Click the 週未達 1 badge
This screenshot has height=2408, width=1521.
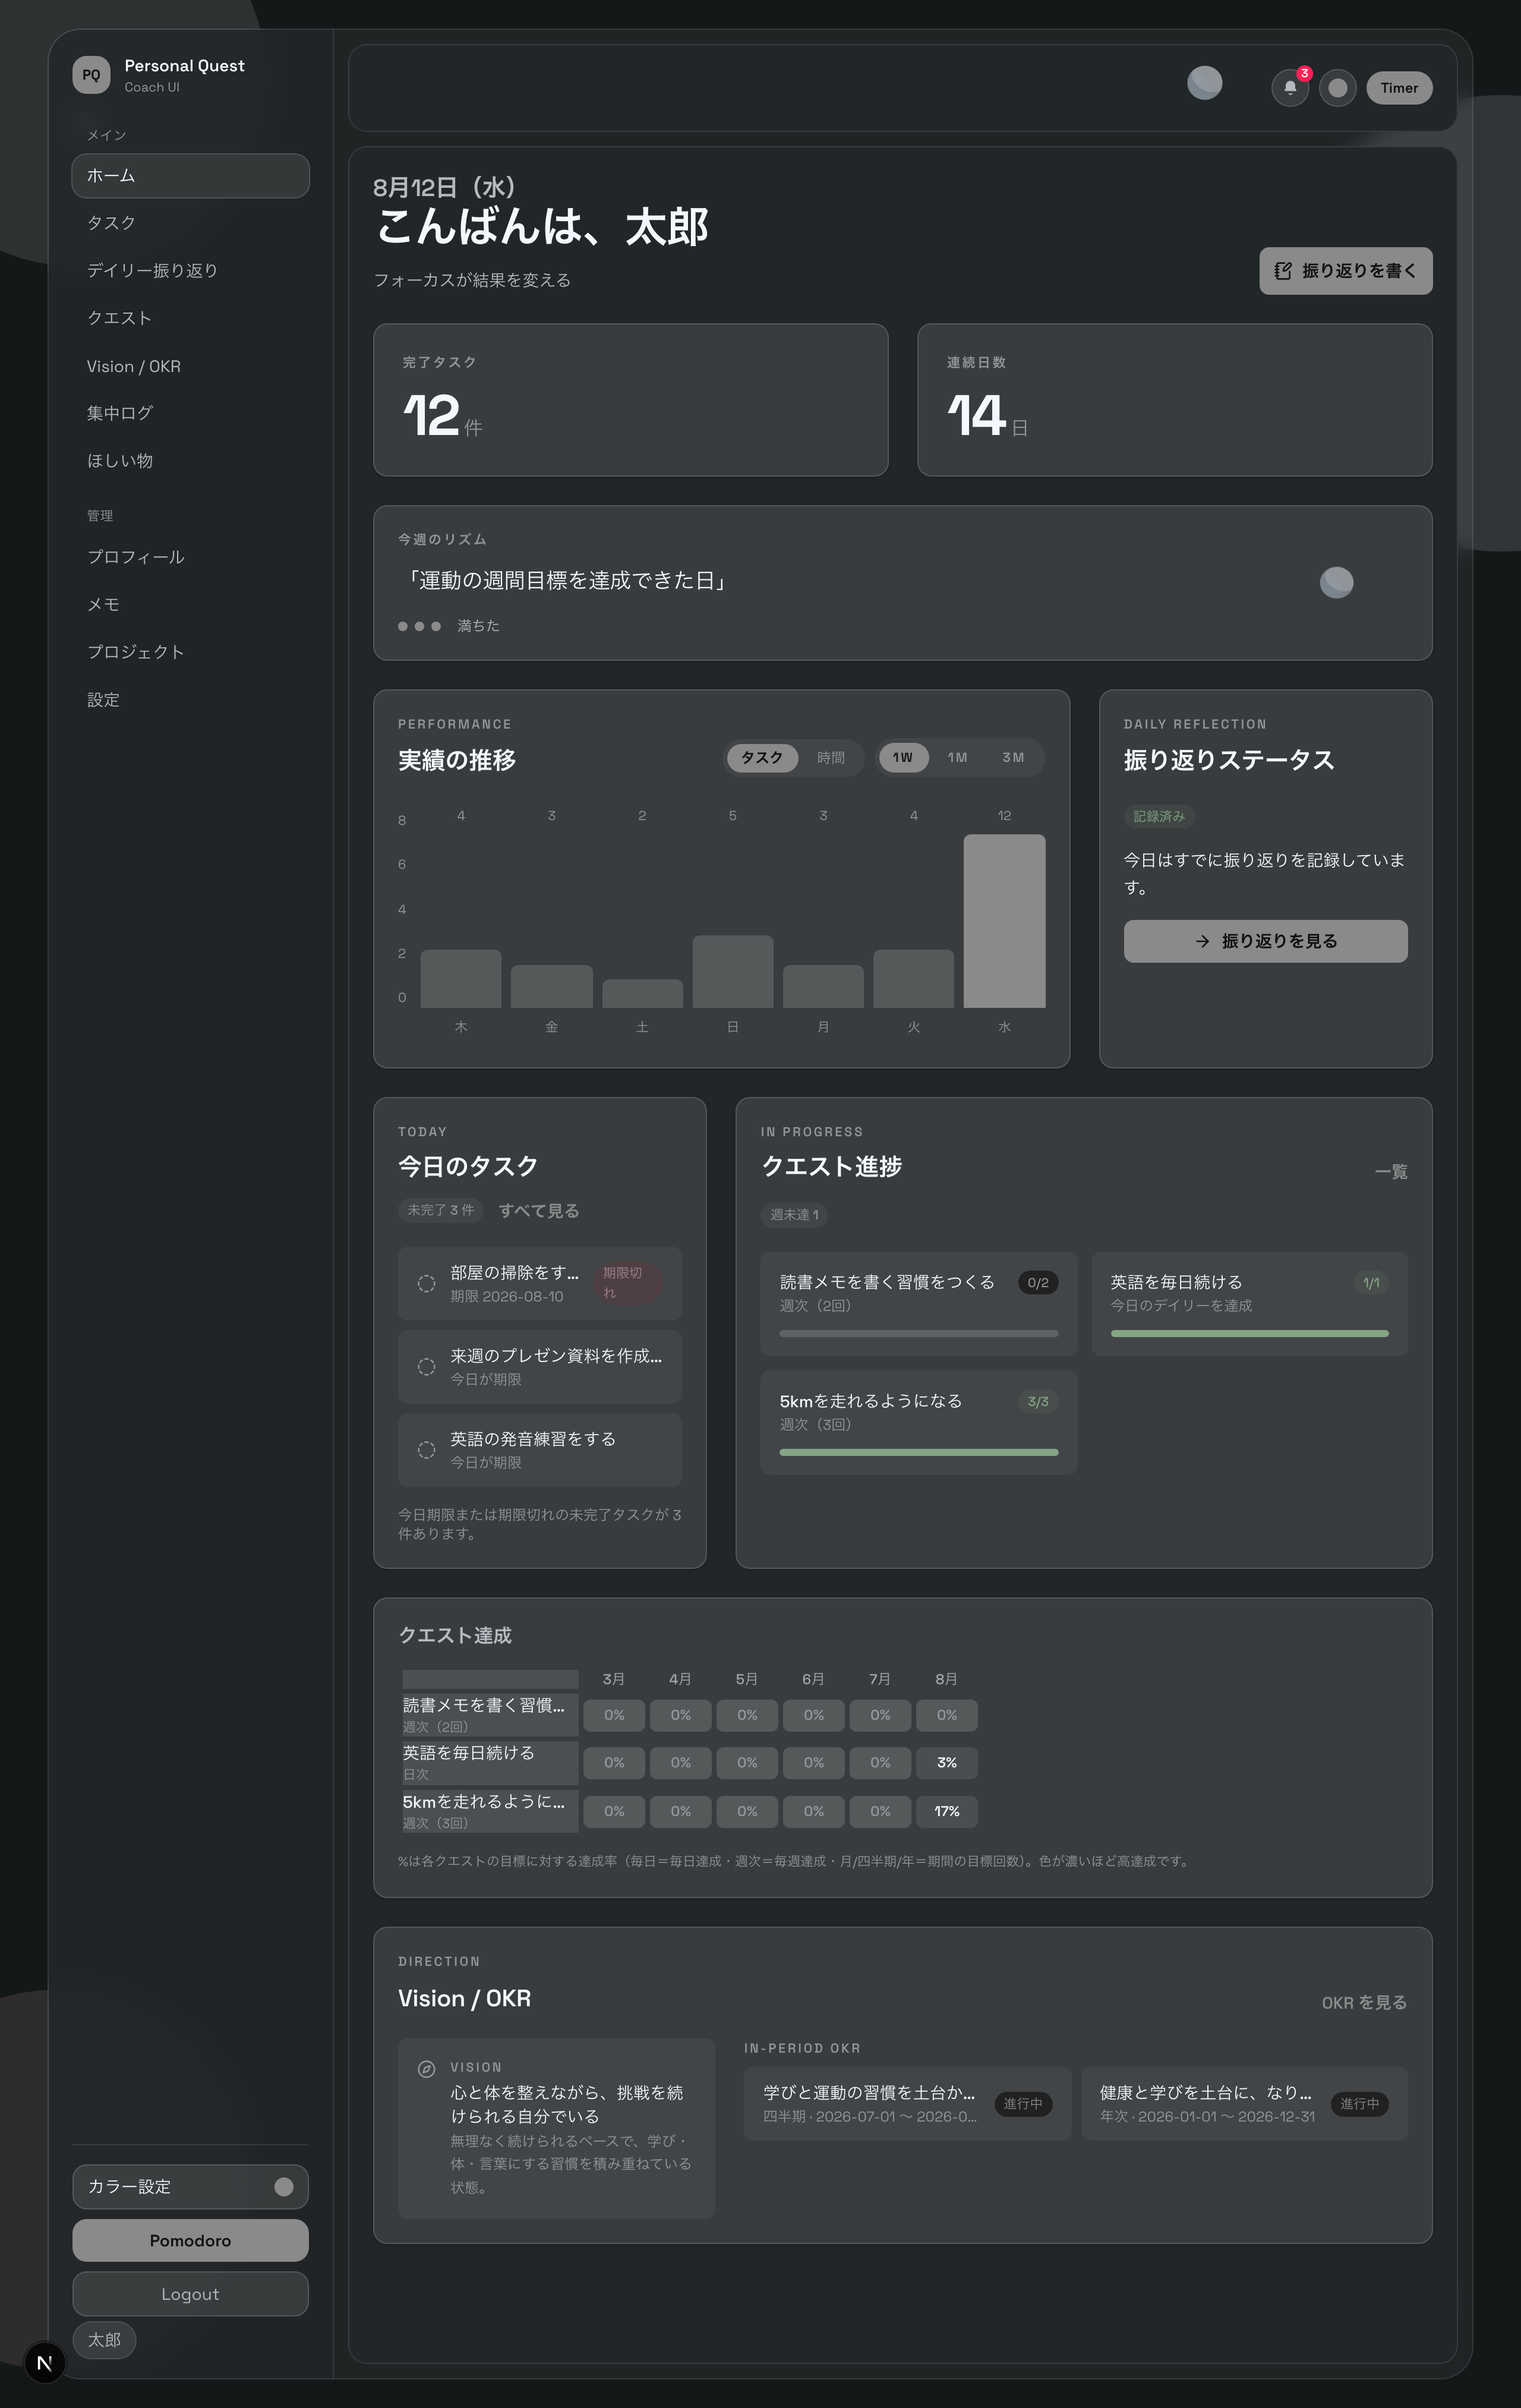pyautogui.click(x=794, y=1215)
